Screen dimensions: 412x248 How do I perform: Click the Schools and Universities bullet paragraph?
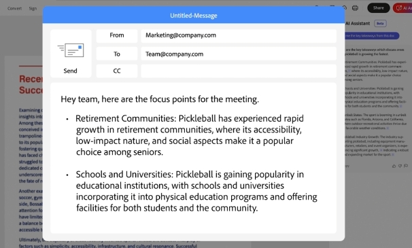pyautogui.click(x=196, y=191)
